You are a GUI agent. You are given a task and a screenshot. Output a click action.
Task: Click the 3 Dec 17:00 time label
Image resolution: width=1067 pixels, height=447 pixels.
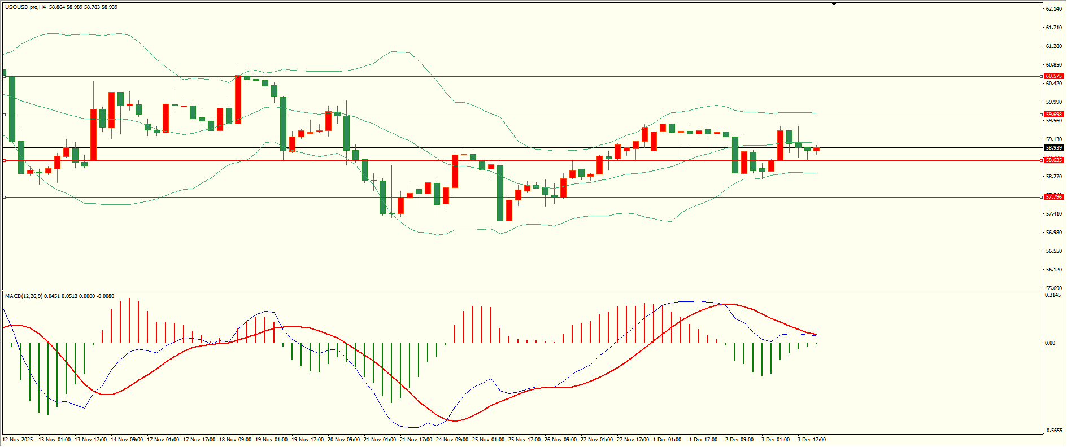[811, 440]
